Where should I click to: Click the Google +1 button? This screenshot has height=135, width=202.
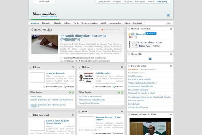tap(131, 37)
